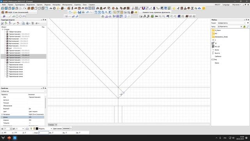This screenshot has height=141, width=250.
Task: Open the Группировка menu
Action: coord(20,5)
